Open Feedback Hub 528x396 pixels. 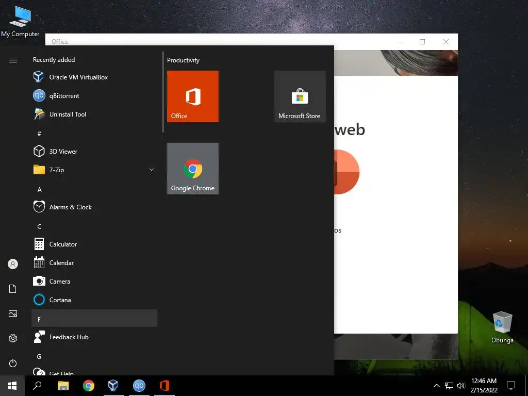(x=94, y=337)
